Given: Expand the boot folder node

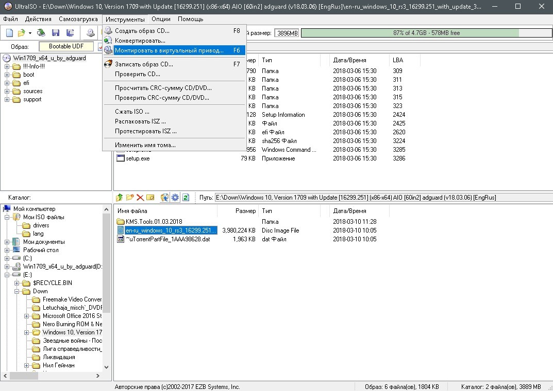Looking at the screenshot, I should [7, 75].
